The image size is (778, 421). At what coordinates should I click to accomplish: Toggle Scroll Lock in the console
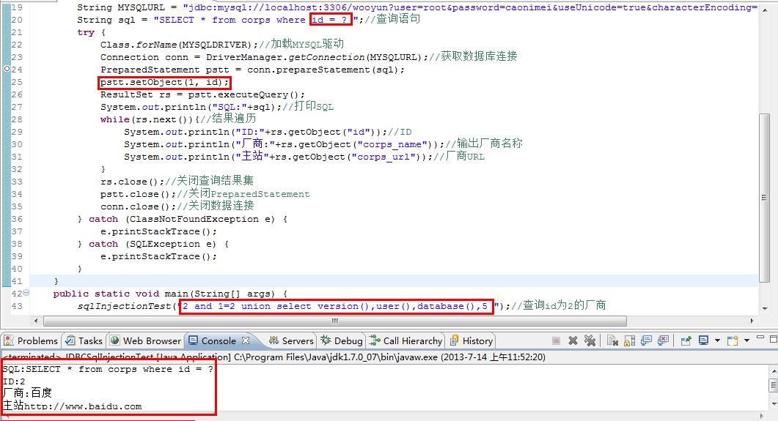click(x=630, y=340)
